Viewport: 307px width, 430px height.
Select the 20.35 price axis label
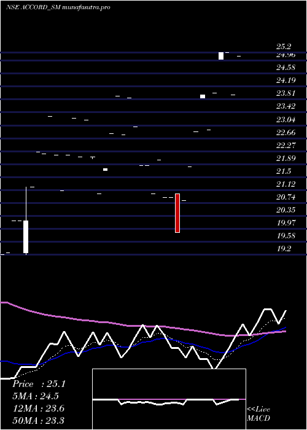point(286,210)
